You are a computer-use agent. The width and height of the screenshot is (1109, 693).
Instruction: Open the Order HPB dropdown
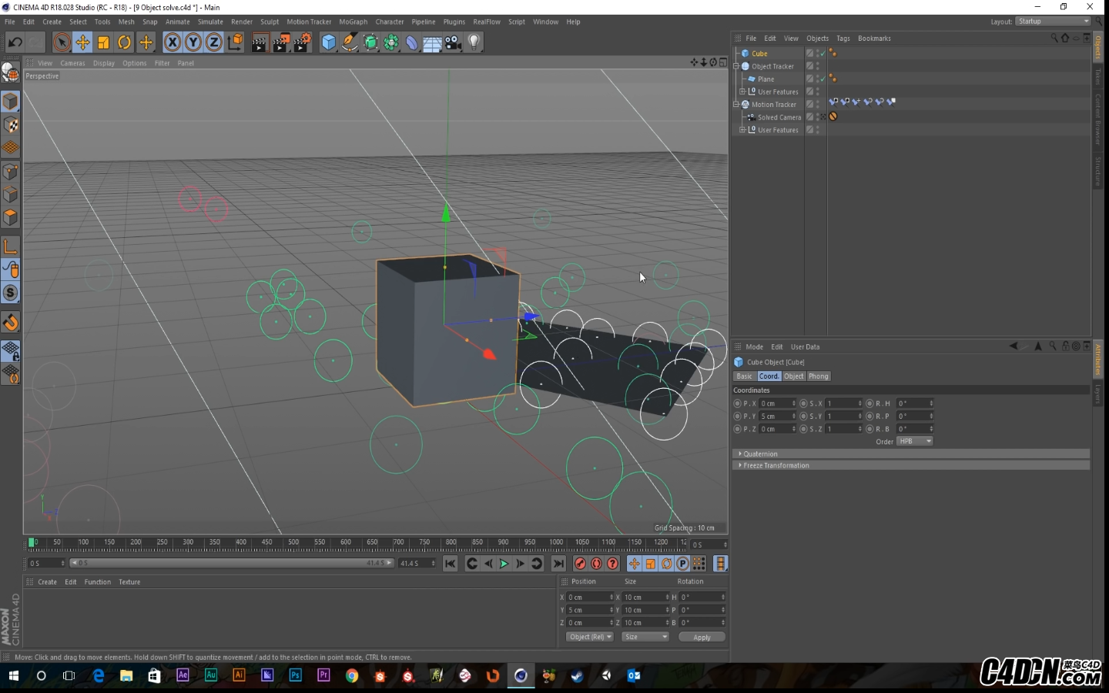coord(915,441)
